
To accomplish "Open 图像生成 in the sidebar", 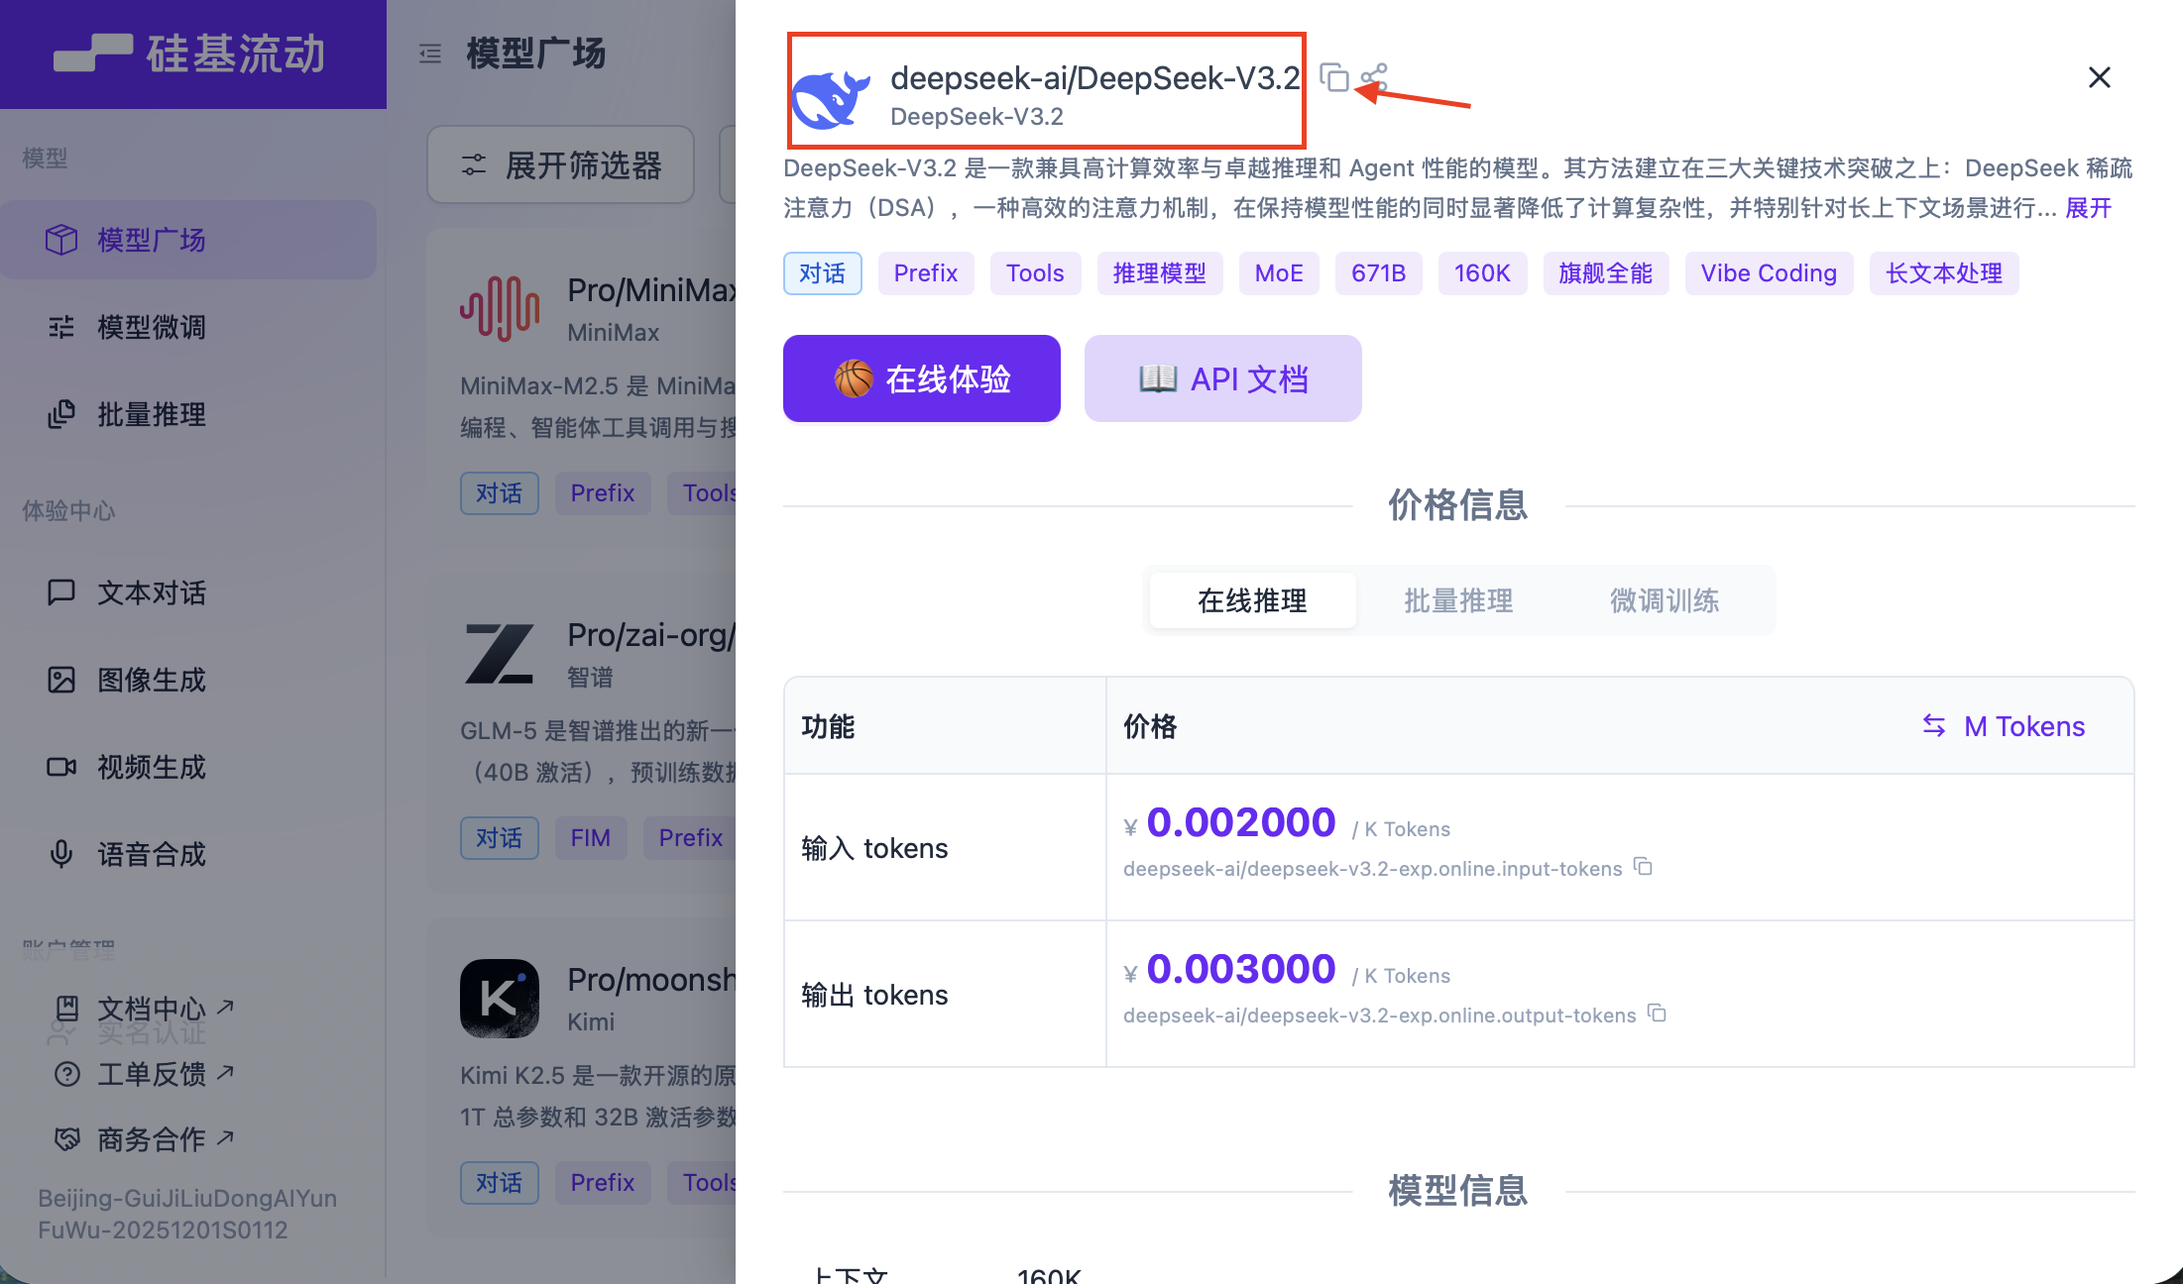I will pyautogui.click(x=188, y=680).
